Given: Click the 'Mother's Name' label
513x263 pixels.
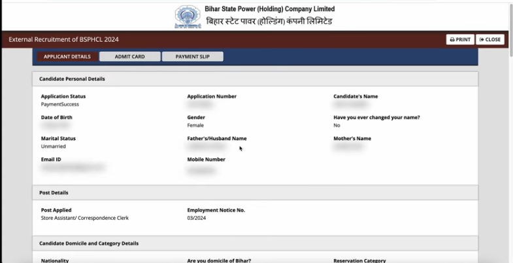Looking at the screenshot, I should [x=352, y=139].
